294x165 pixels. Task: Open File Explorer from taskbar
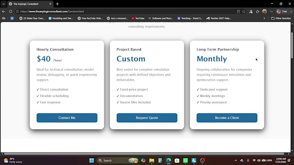pos(152,160)
